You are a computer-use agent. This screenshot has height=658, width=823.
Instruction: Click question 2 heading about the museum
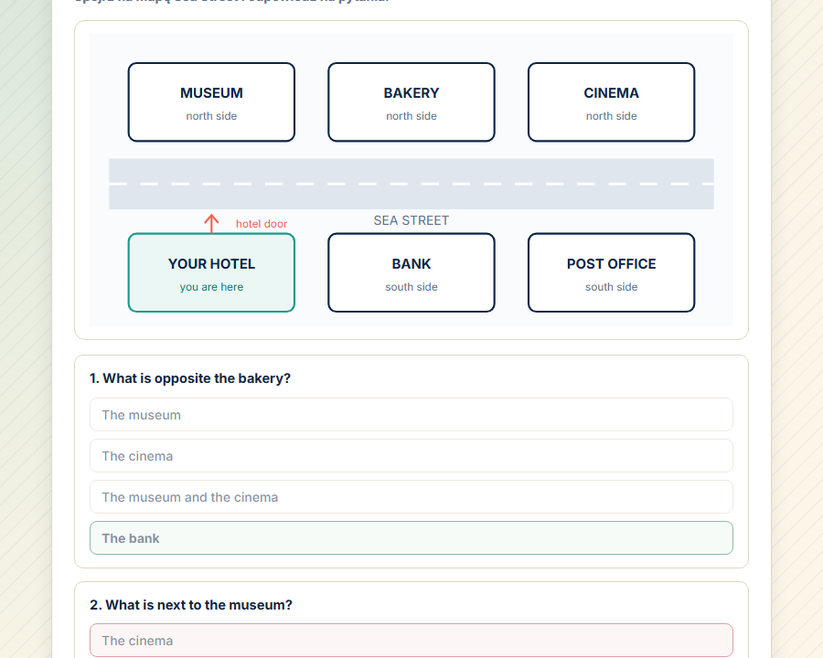[191, 605]
